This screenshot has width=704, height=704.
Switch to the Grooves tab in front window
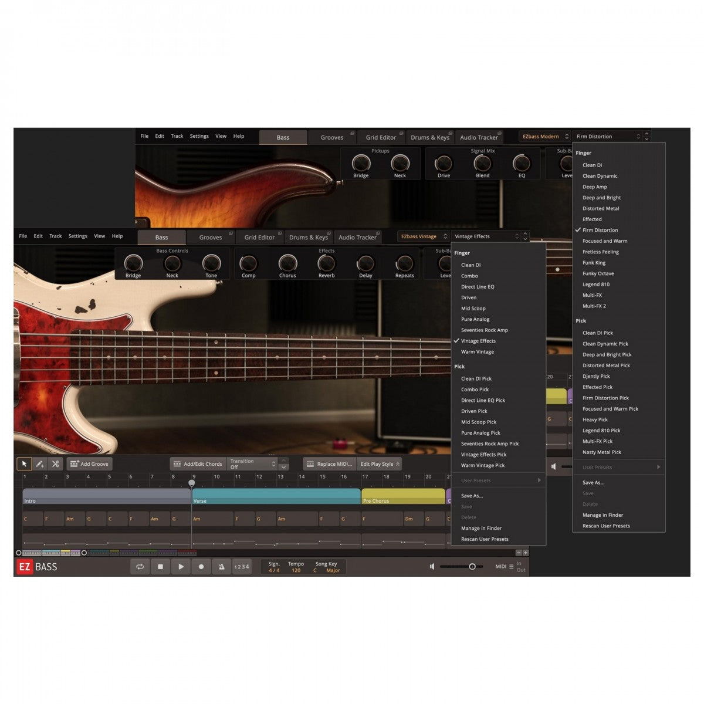click(211, 237)
